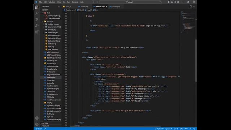The image size is (231, 130).
Task: Change UTF-8 encoding in status bar
Action: pyautogui.click(x=176, y=129)
